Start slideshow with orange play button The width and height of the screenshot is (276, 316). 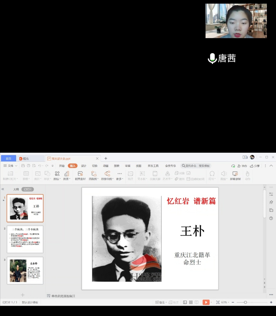206,302
